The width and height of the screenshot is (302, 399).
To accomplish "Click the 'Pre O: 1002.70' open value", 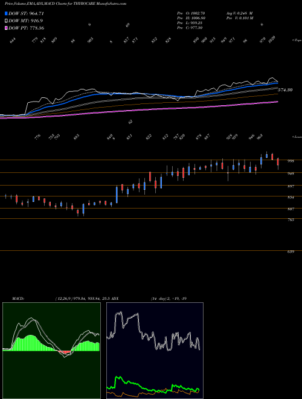I will (x=191, y=13).
